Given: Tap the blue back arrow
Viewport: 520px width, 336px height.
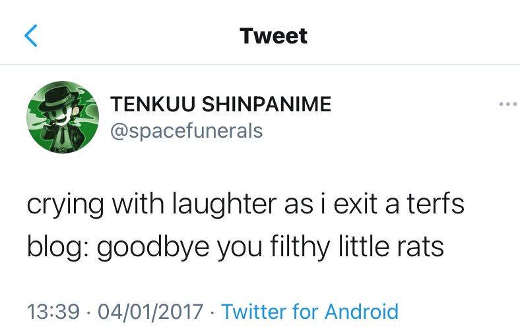Looking at the screenshot, I should pos(31,36).
